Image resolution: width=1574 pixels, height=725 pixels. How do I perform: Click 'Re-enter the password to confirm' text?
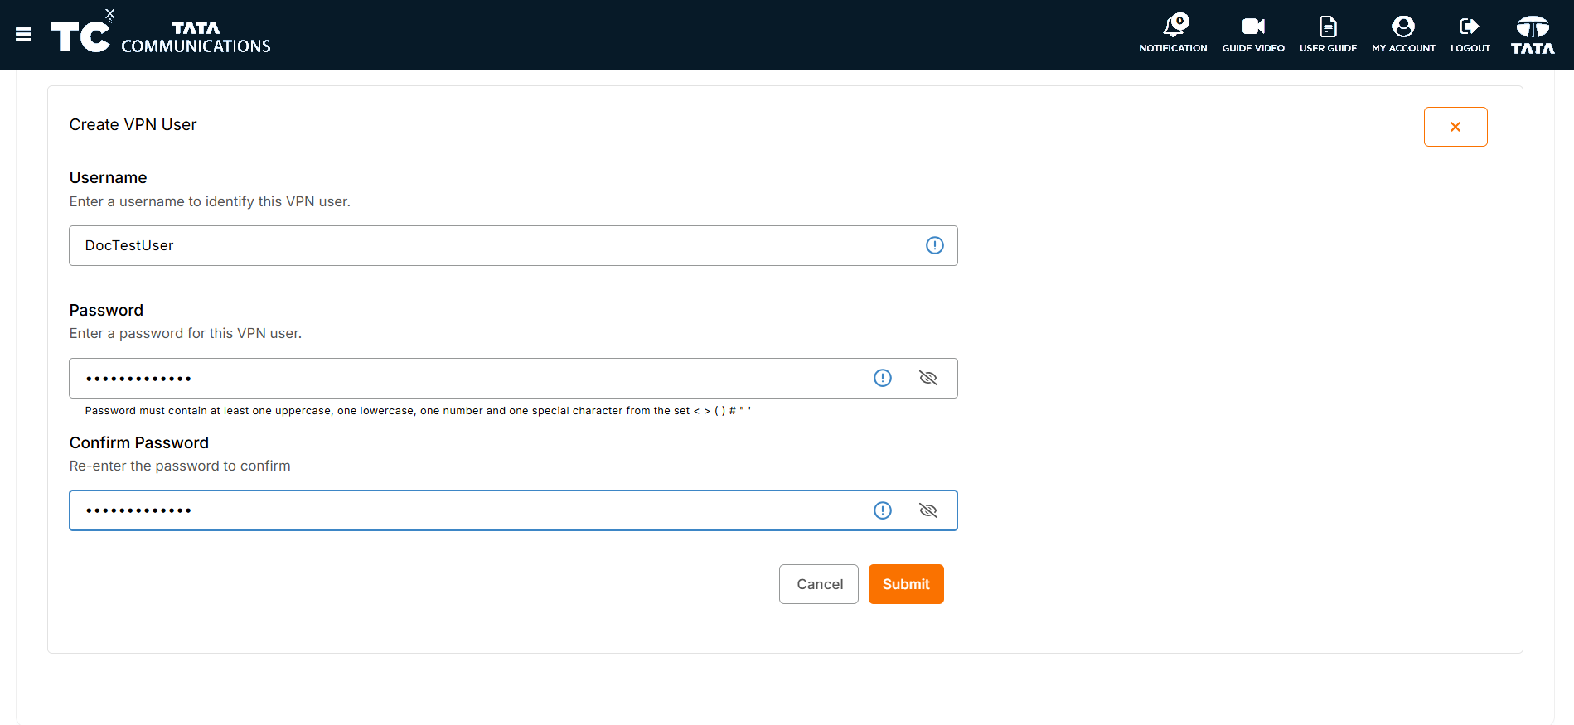(180, 466)
